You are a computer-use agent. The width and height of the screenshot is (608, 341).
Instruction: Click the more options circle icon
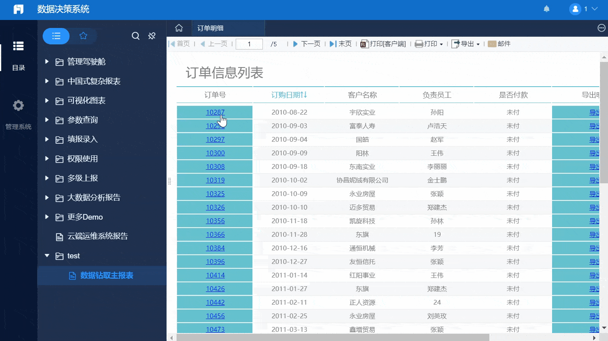[x=601, y=28]
